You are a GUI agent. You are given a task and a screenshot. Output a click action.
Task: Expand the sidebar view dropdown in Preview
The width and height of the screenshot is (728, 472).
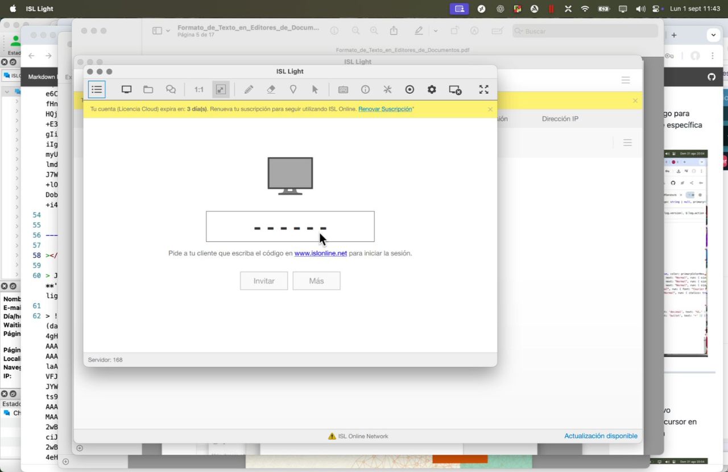pyautogui.click(x=161, y=31)
